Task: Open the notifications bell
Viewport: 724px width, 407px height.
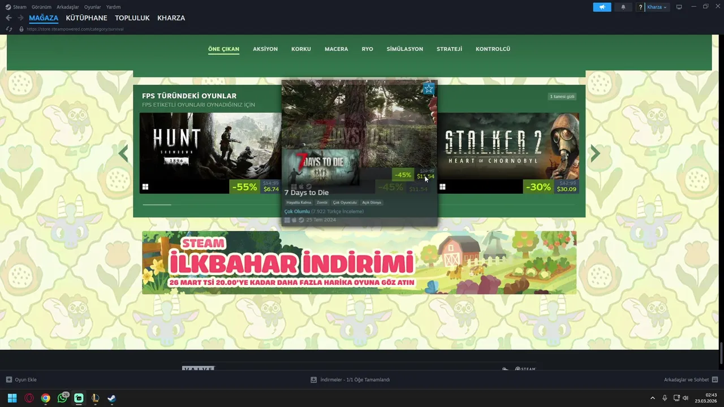Action: (x=623, y=7)
